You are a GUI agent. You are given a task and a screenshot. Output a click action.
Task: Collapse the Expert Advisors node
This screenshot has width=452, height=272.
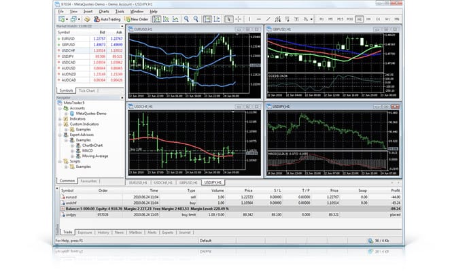tap(61, 136)
